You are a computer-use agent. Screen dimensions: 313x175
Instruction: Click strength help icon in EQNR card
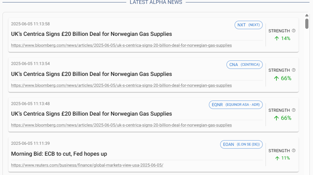(294, 110)
